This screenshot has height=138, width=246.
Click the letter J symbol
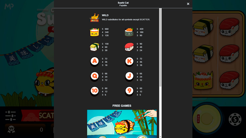(x=129, y=76)
